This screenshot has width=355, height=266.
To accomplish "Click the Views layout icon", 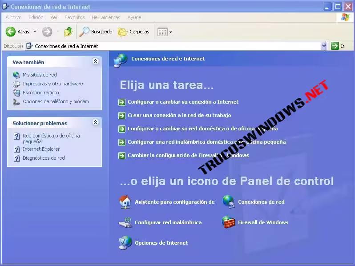I will pos(162,32).
